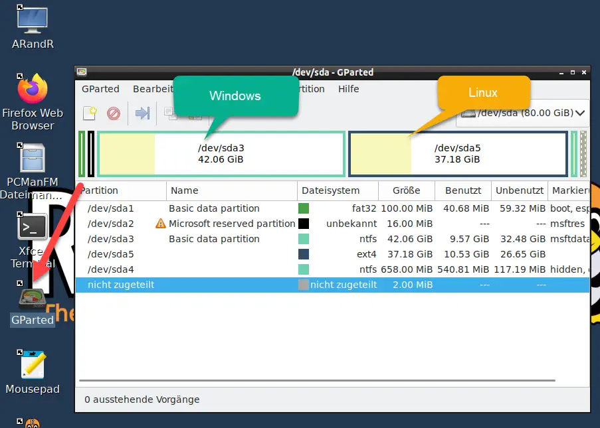
Task: Click the "100.00 MiB" size value
Action: pos(407,208)
